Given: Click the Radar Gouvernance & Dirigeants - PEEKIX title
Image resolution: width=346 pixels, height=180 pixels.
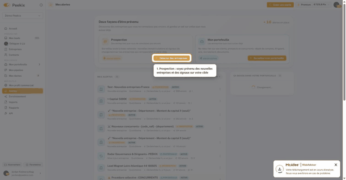Looking at the screenshot, I should (132, 154).
